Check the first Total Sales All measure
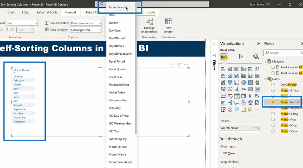This screenshot has height=168, width=303. tap(273, 67)
